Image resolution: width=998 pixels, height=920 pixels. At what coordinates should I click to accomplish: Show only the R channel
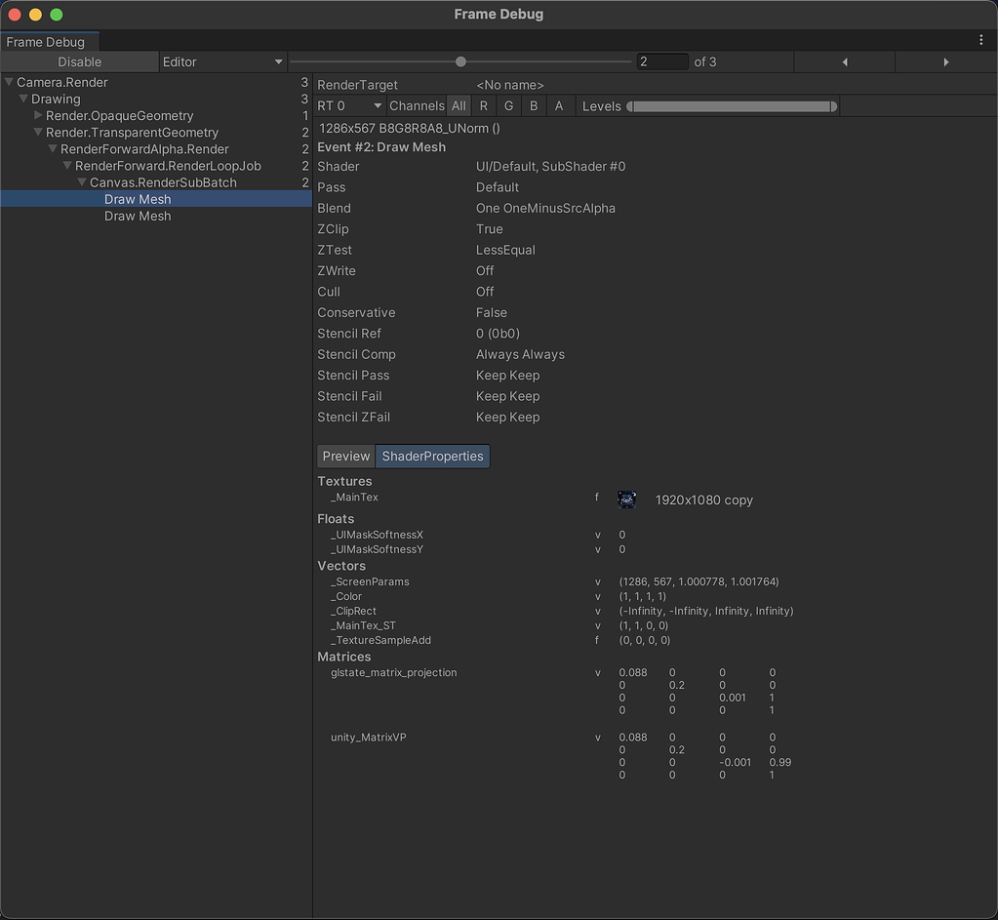483,105
